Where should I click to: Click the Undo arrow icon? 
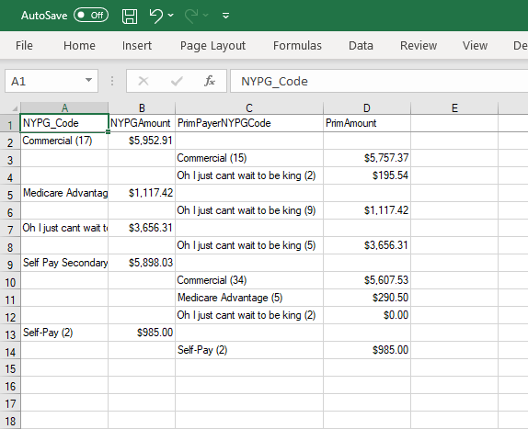[x=155, y=16]
